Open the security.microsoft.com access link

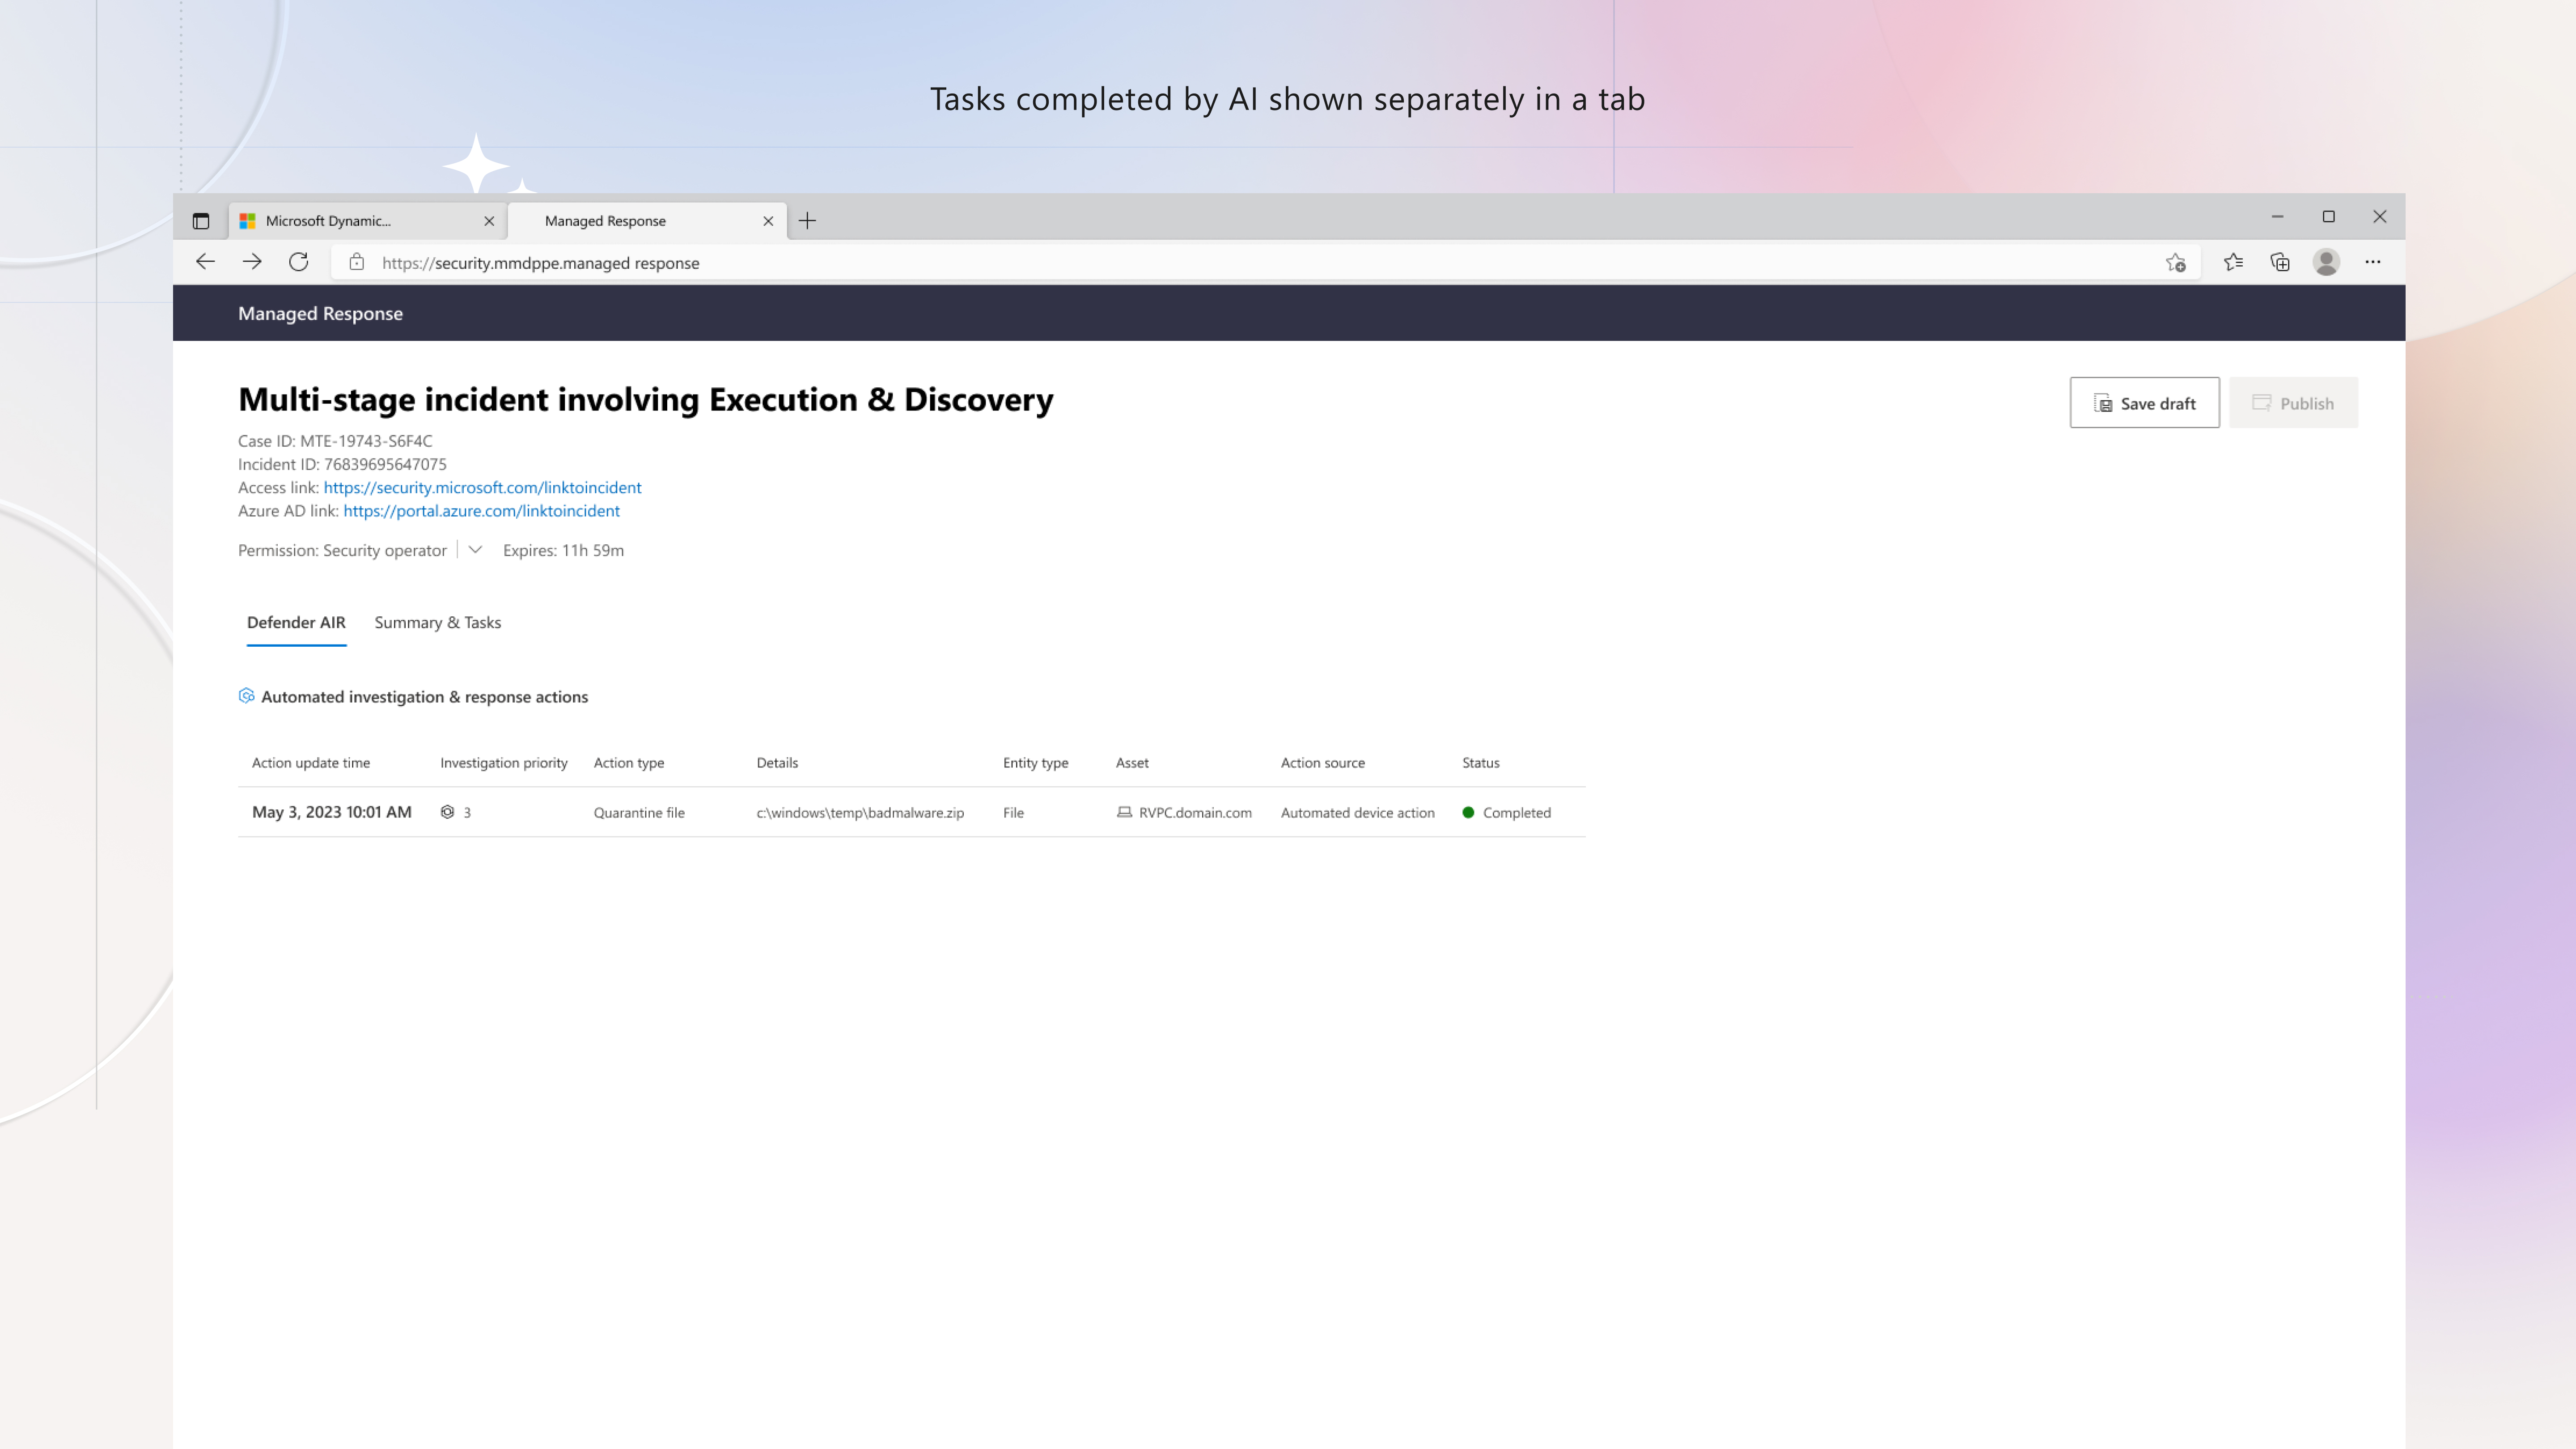click(x=482, y=487)
